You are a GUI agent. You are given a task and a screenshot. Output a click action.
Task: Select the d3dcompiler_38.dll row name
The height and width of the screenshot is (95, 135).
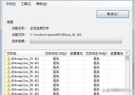[x=25, y=81]
